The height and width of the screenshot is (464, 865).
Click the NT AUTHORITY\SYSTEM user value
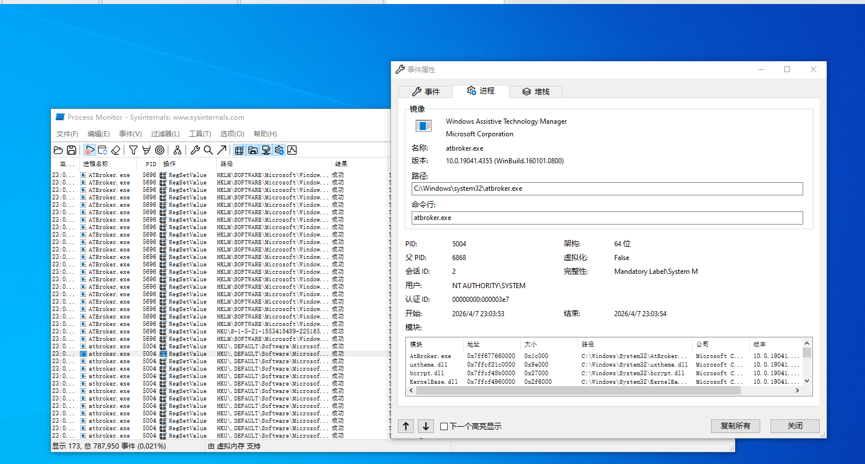(489, 285)
